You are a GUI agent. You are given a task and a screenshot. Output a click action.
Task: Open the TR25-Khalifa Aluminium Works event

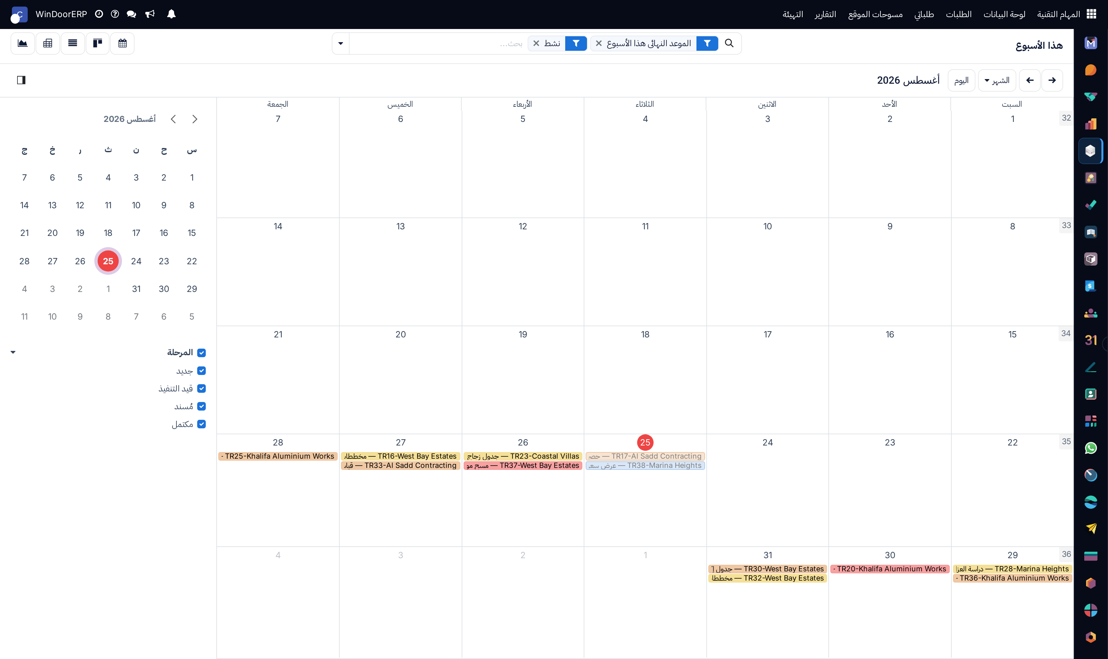tap(278, 456)
